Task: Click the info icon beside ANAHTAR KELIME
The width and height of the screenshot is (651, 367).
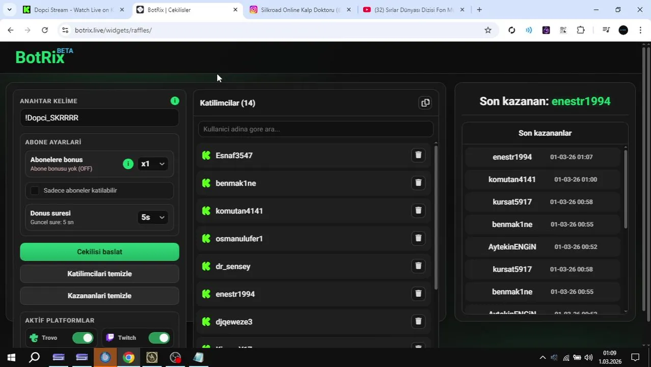Action: click(x=175, y=101)
